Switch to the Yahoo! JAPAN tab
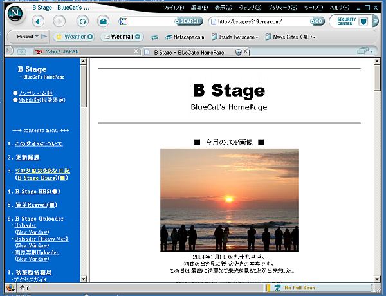This screenshot has height=296, width=386. [84, 51]
